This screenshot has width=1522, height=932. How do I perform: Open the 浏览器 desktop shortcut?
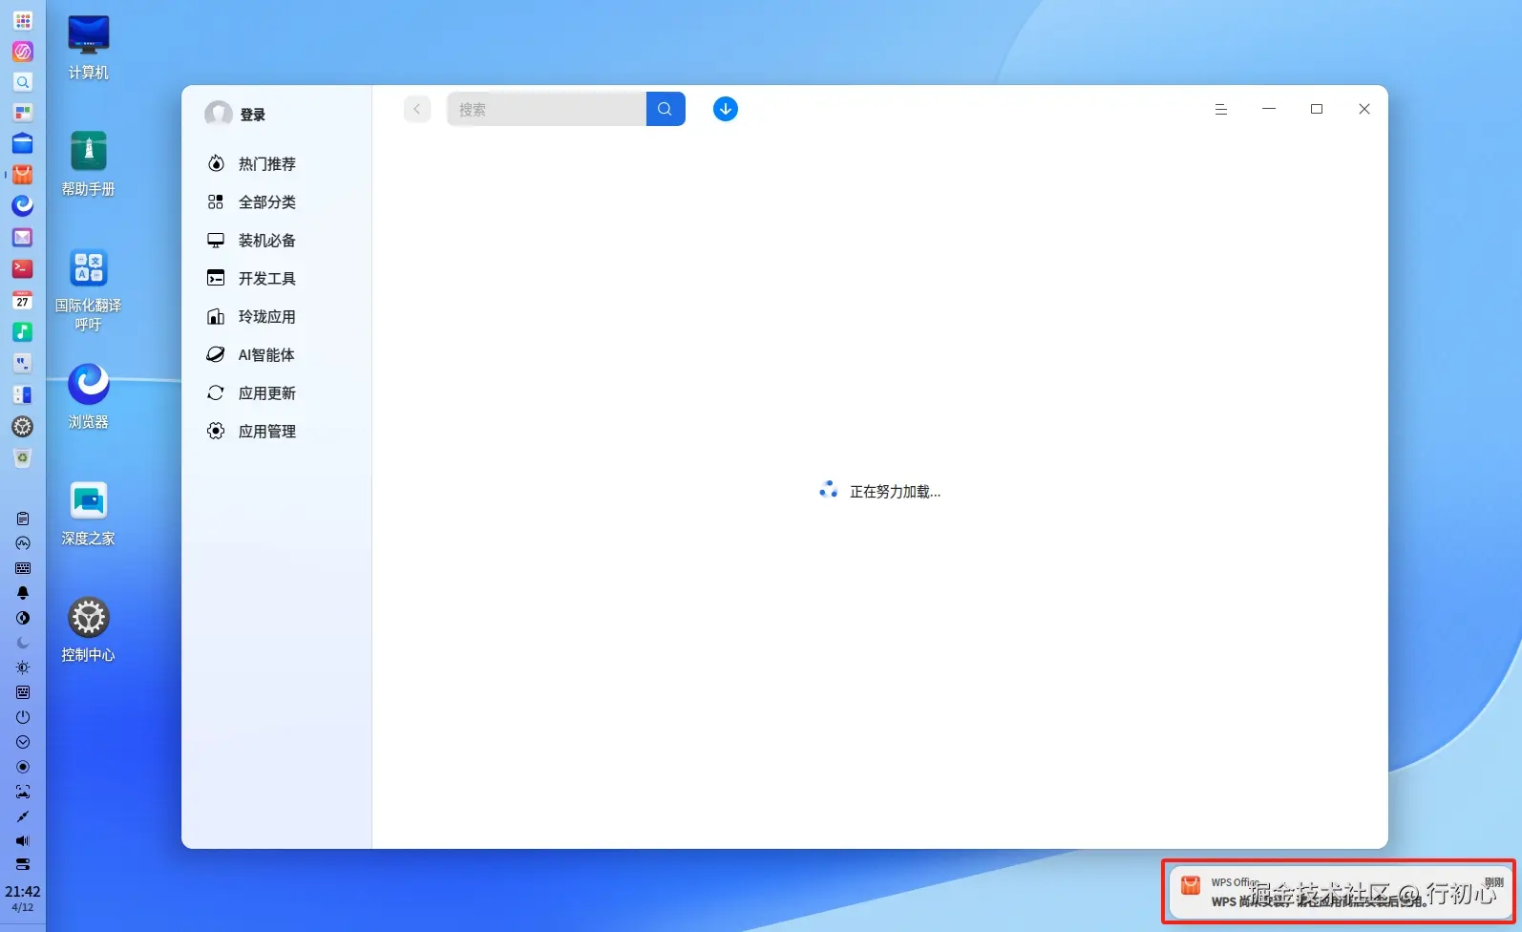89,396
